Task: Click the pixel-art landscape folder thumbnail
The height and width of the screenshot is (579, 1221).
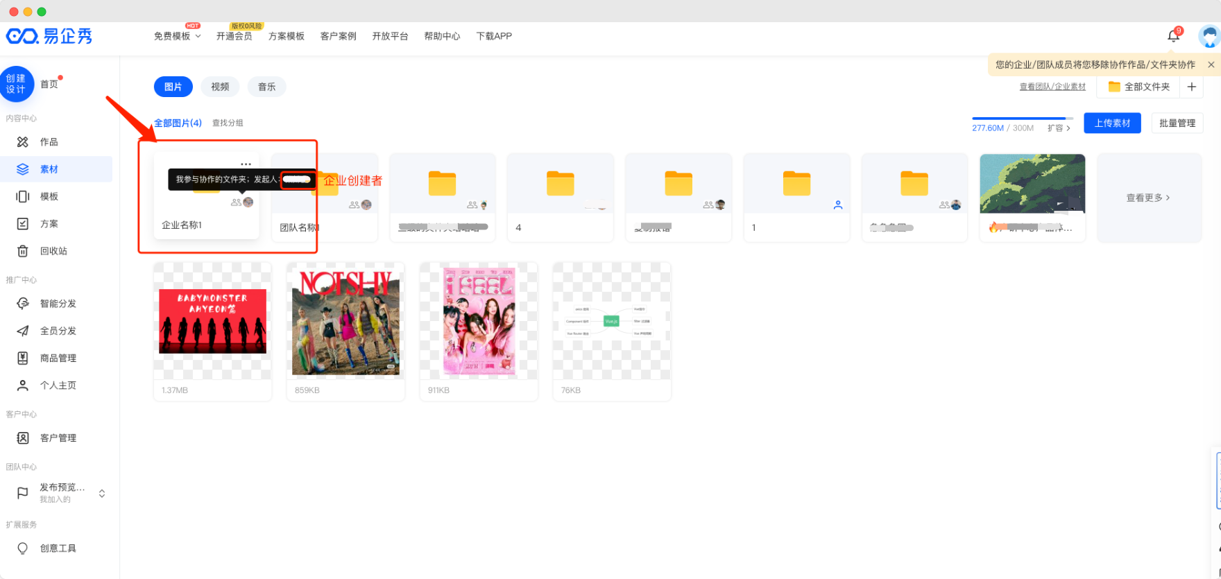Action: [x=1032, y=183]
